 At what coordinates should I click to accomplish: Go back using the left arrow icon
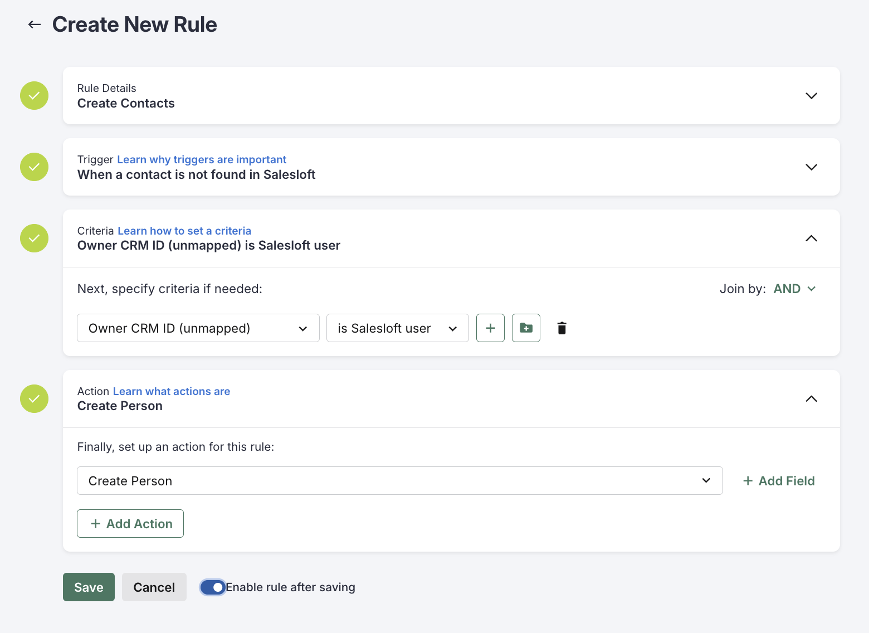tap(35, 25)
